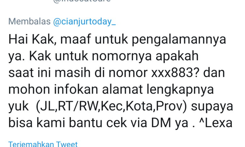Viewport: 245px width, 147px height.
Task: Click the word 'lengkapnya' in the tweet
Action: pyautogui.click(x=180, y=90)
